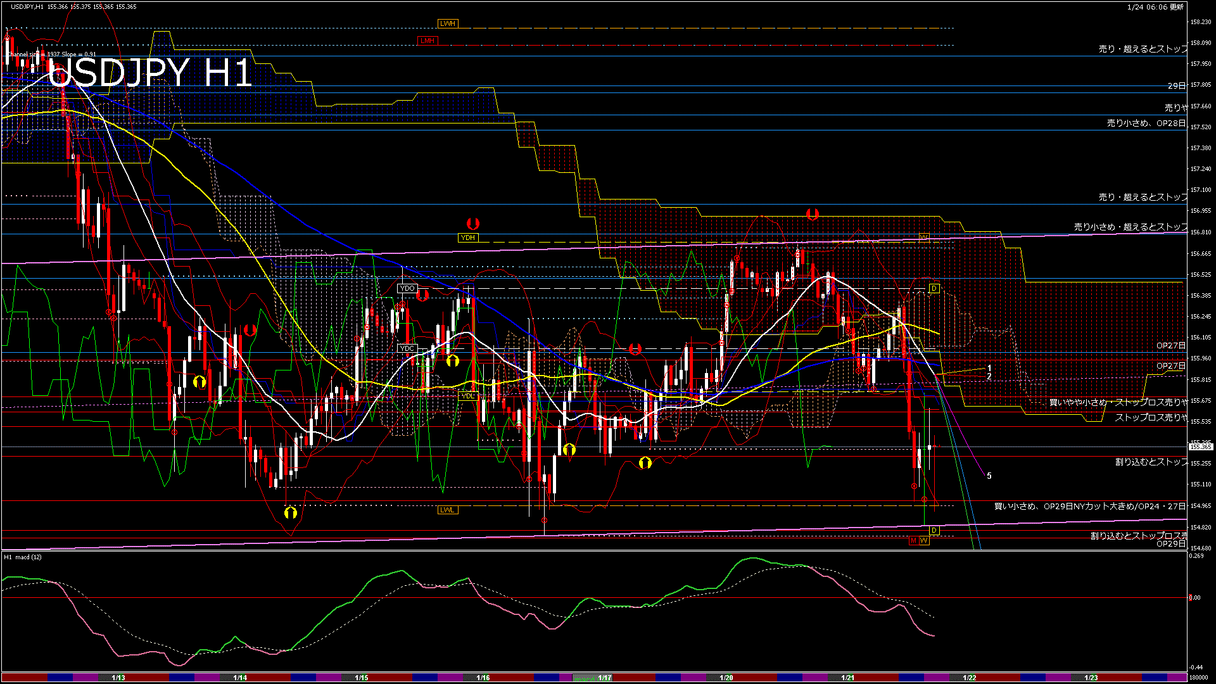Click the projection label numbered 5
The image size is (1216, 684).
[989, 476]
